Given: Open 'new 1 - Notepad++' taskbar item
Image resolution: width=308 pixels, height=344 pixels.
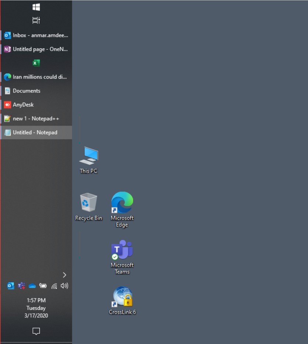Looking at the screenshot, I should (36, 119).
